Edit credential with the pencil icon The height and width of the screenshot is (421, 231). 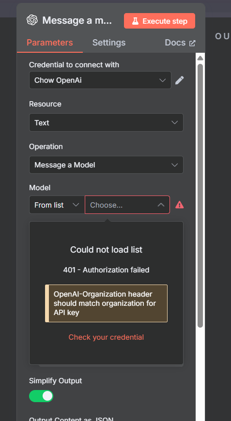tap(180, 80)
